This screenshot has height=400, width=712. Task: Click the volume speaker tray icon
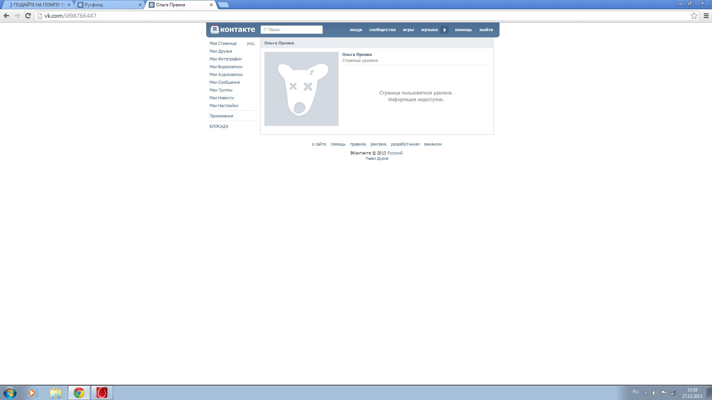655,393
